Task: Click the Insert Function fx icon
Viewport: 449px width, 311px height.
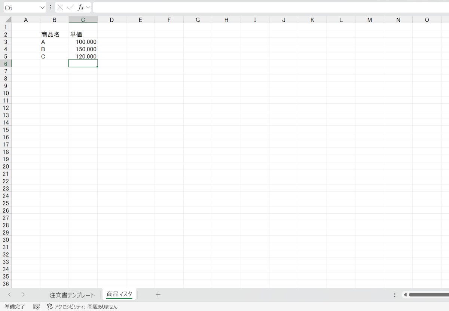Action: tap(80, 7)
